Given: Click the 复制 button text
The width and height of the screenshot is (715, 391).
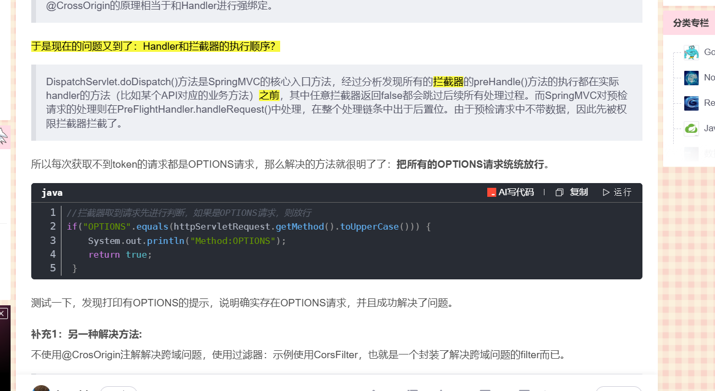Looking at the screenshot, I should (x=578, y=193).
